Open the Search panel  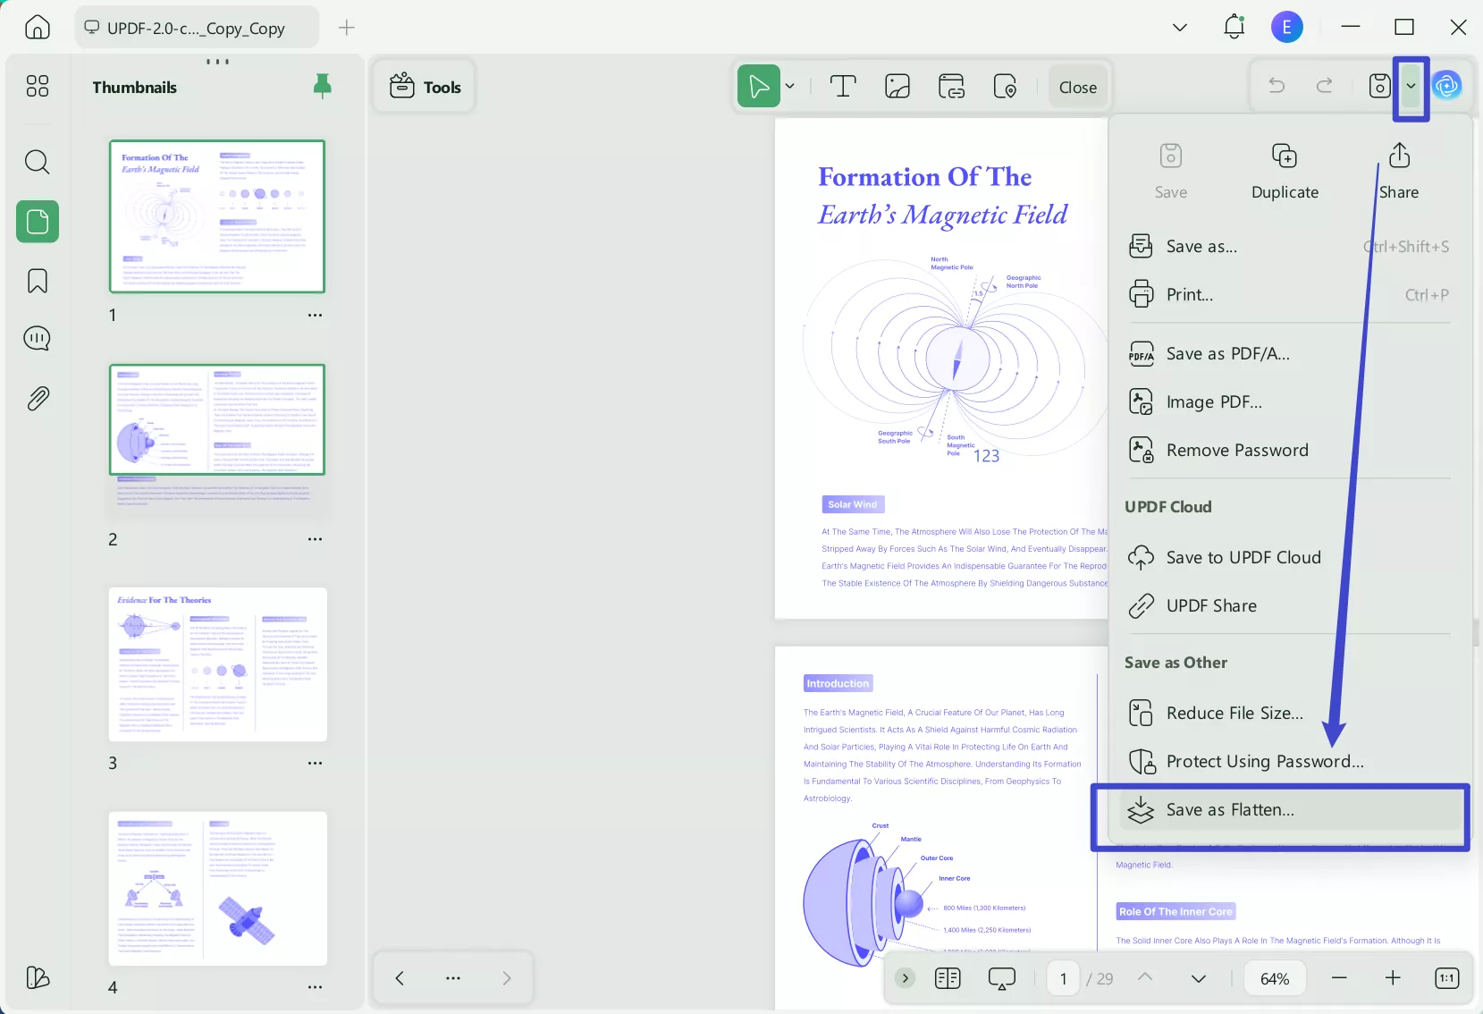pyautogui.click(x=37, y=162)
